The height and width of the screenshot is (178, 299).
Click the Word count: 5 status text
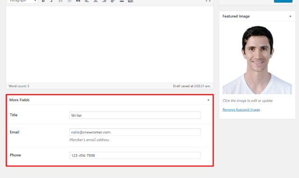[x=19, y=86]
